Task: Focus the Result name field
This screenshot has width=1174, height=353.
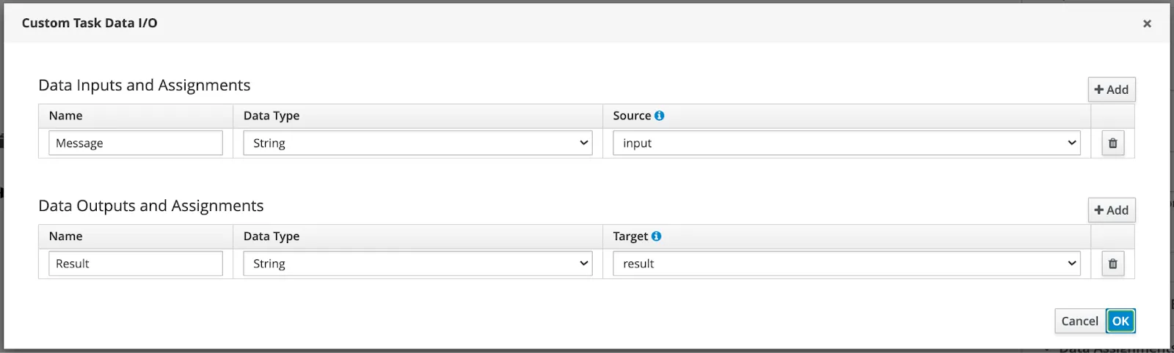Action: pos(136,264)
